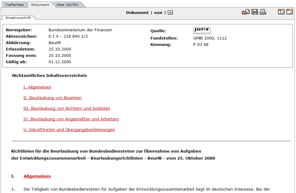Switch to full-width view layout icon
This screenshot has width=296, height=193.
coord(289,12)
